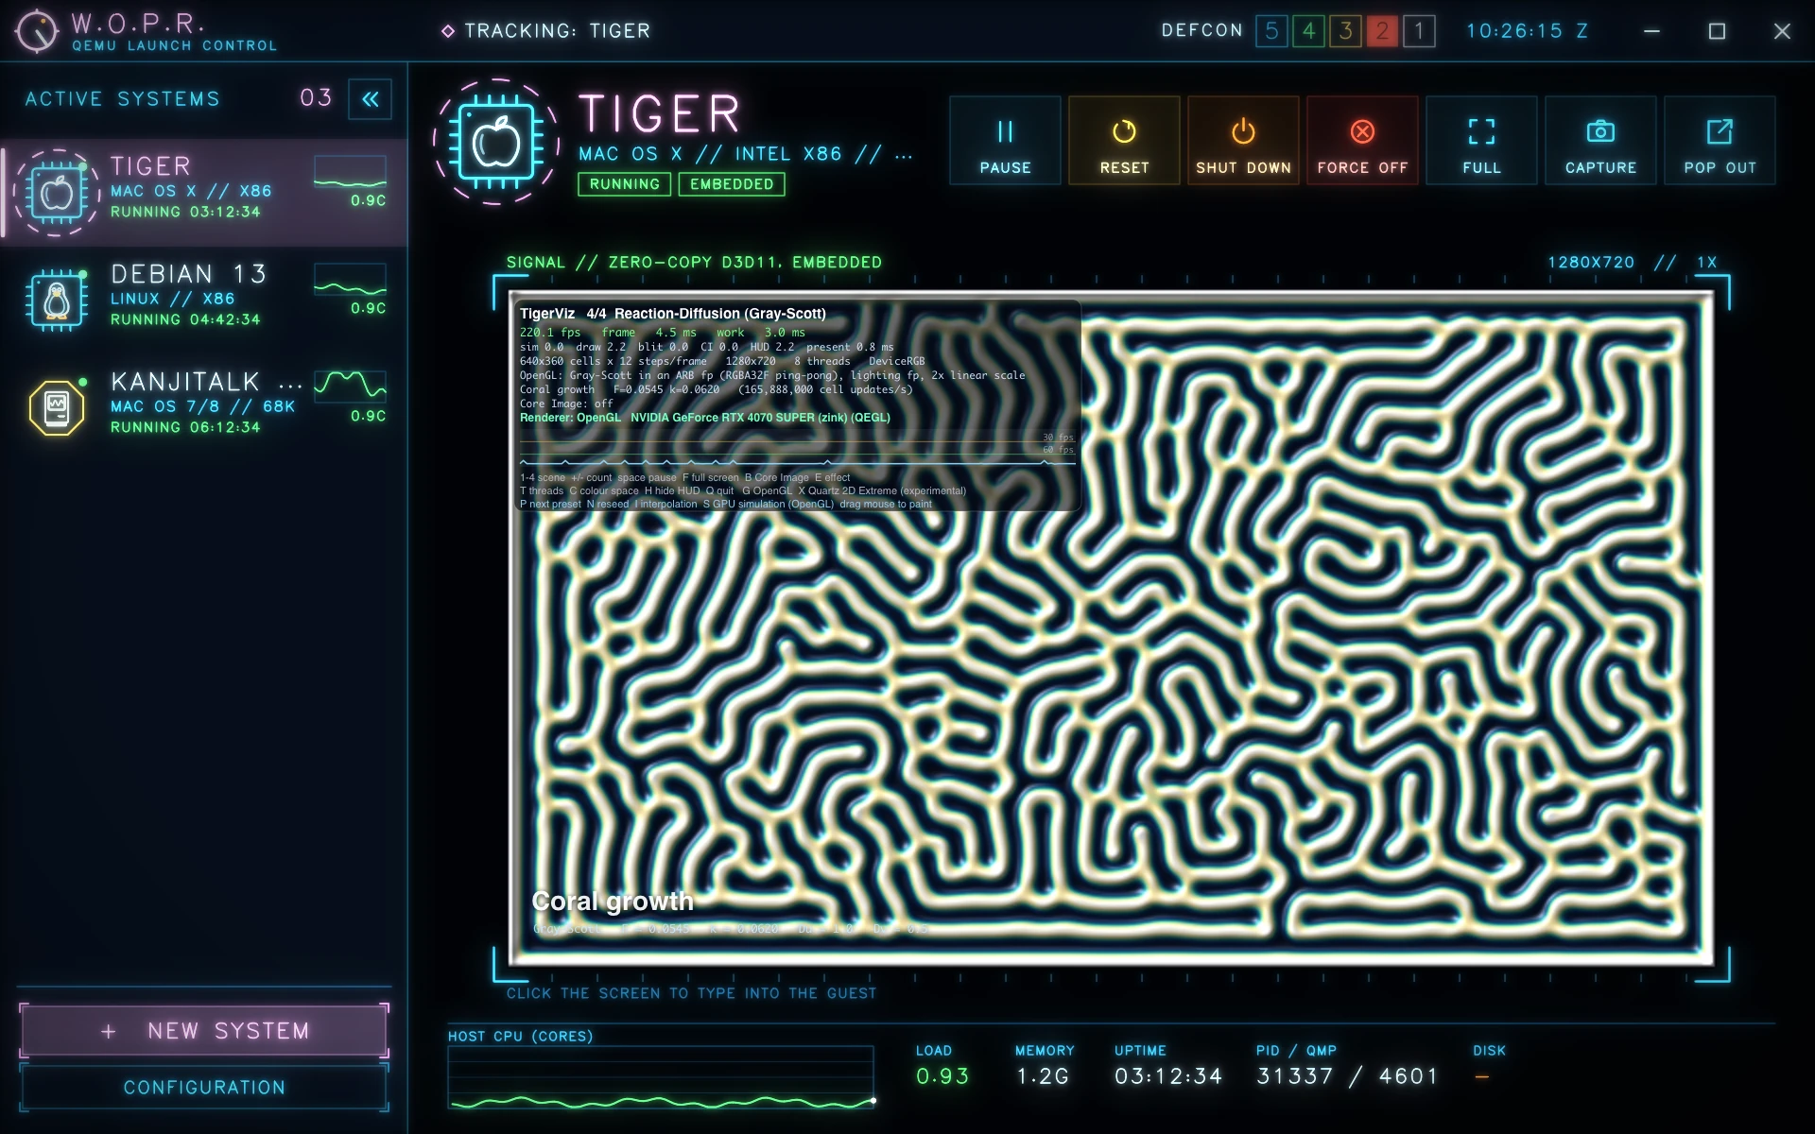This screenshot has width=1815, height=1134.
Task: Click the PID / QMP value
Action: 1347,1076
